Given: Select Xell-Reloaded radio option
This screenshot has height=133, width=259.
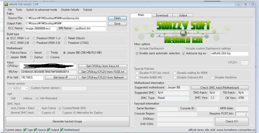Looking at the screenshot, I should pyautogui.click(x=47, y=99).
